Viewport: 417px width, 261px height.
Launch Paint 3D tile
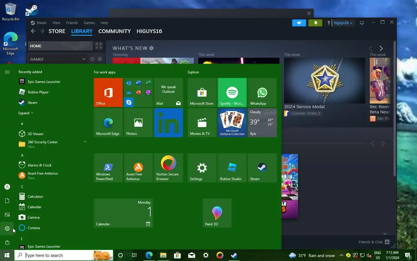coord(217,213)
